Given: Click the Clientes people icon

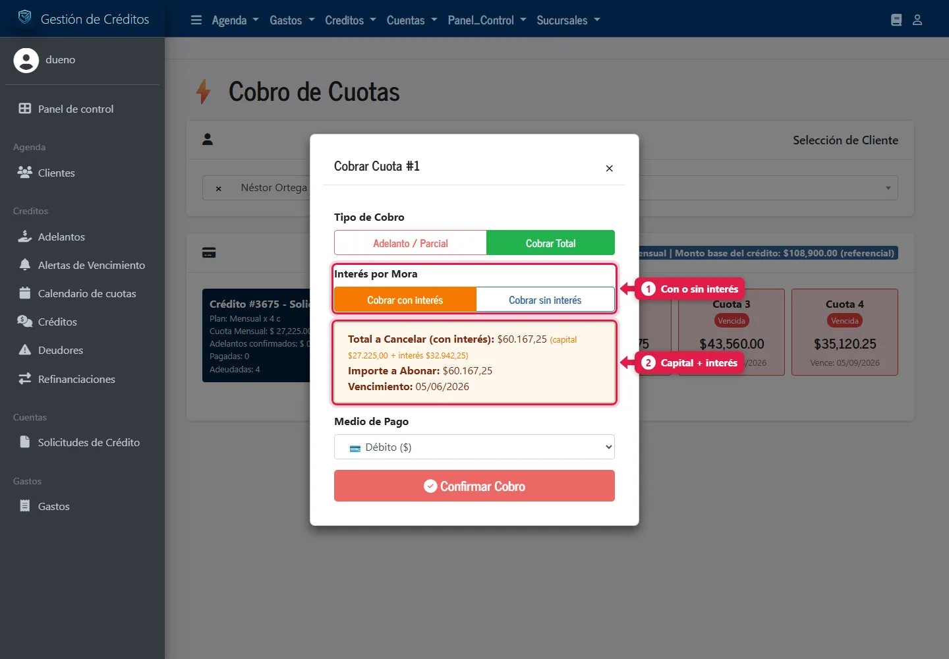Looking at the screenshot, I should [x=25, y=173].
